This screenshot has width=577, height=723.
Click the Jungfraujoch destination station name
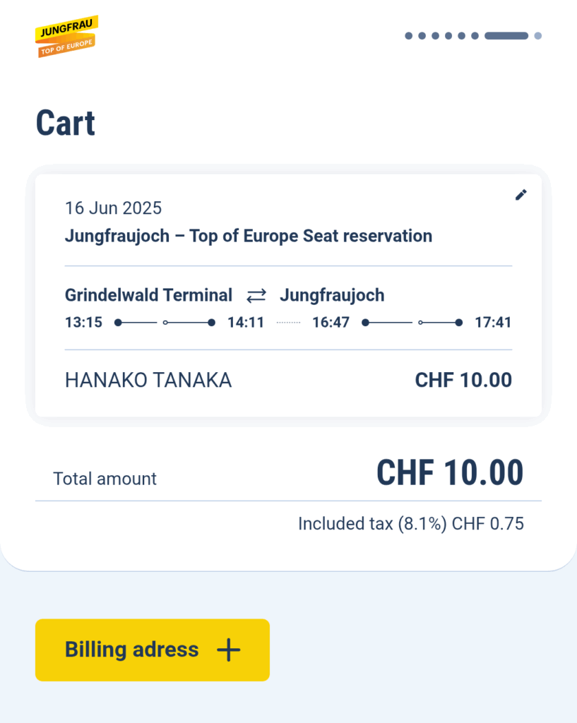332,295
